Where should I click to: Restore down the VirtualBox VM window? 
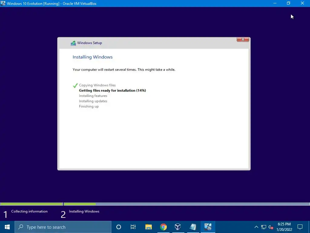coord(289,3)
